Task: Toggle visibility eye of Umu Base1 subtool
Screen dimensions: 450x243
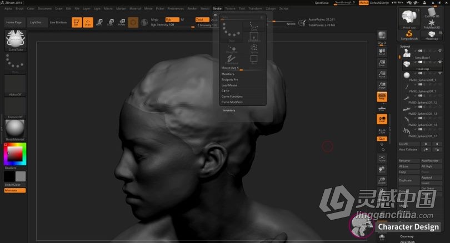Action: [x=439, y=50]
